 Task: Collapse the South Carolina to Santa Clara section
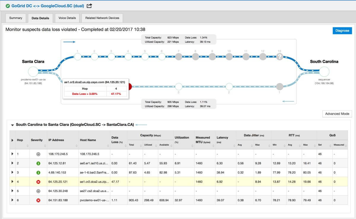coord(12,124)
